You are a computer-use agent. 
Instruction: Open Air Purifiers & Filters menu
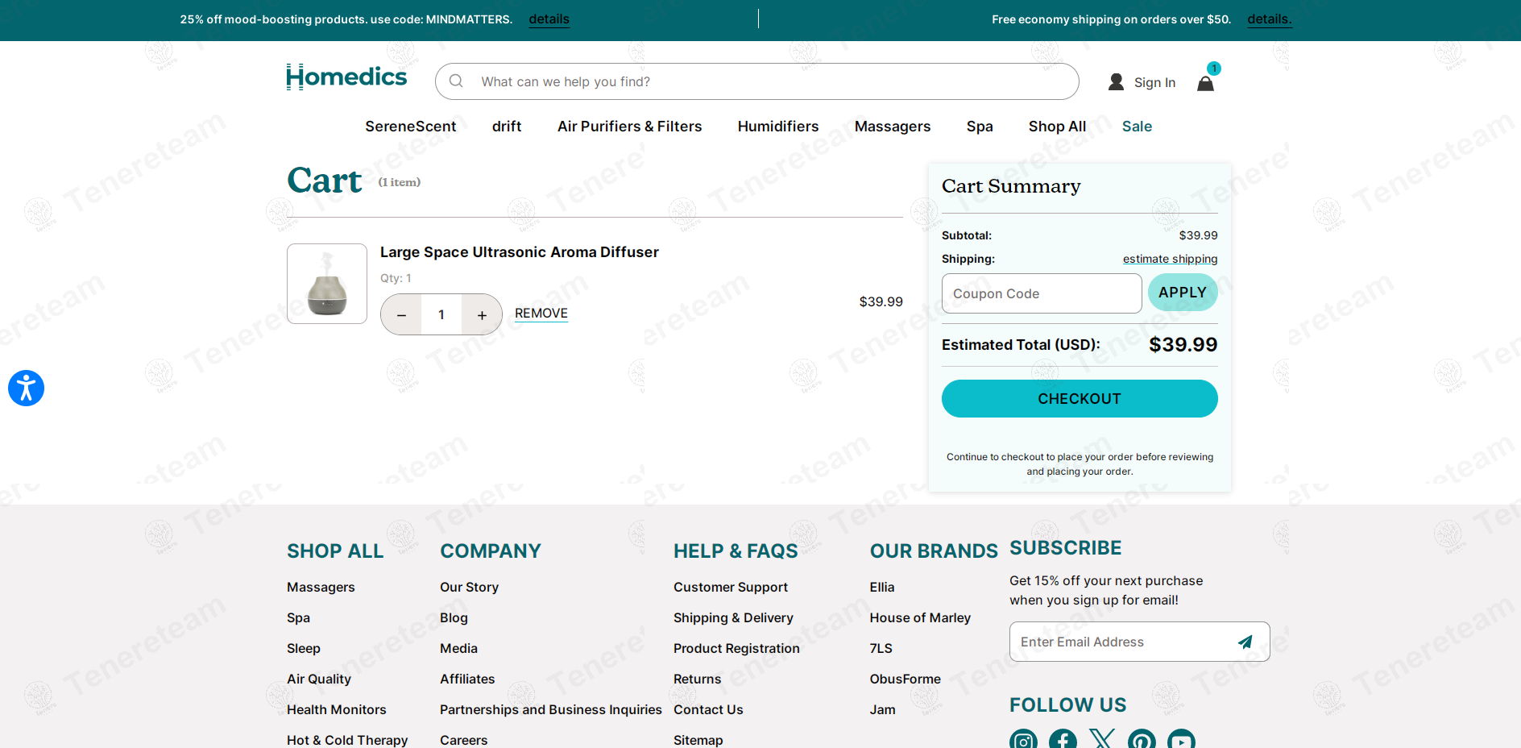629,127
